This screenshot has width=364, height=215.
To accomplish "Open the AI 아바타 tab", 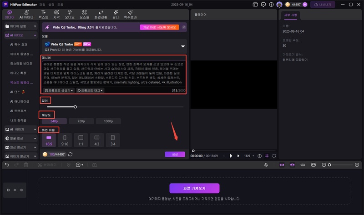I will coord(26,15).
